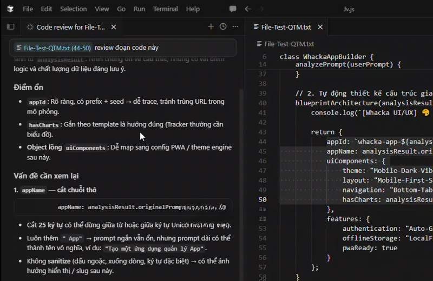This screenshot has height=281, width=433.
Task: Open the chat more options menu
Action: click(x=235, y=26)
